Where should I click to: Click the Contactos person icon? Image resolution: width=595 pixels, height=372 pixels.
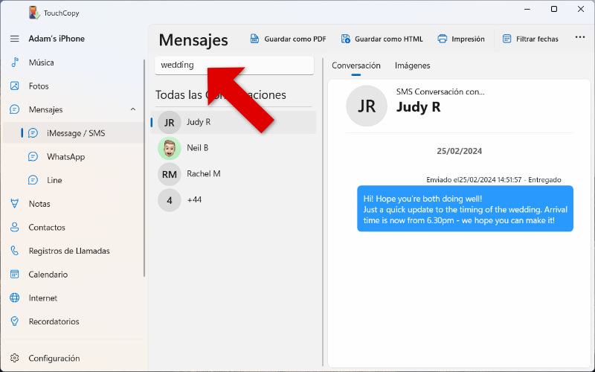pos(15,228)
